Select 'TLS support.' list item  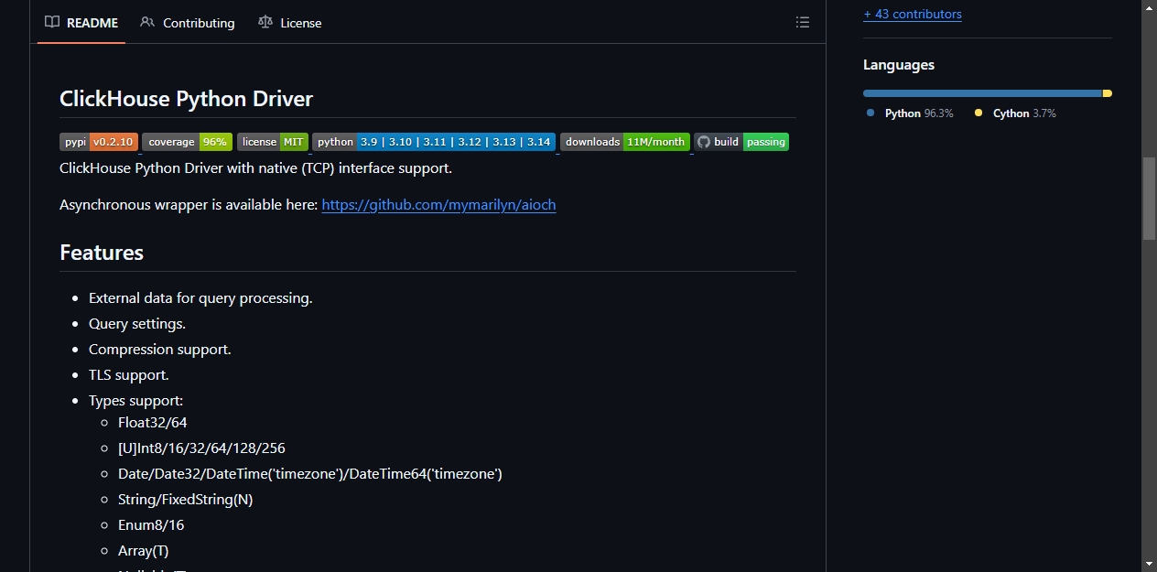pos(129,375)
